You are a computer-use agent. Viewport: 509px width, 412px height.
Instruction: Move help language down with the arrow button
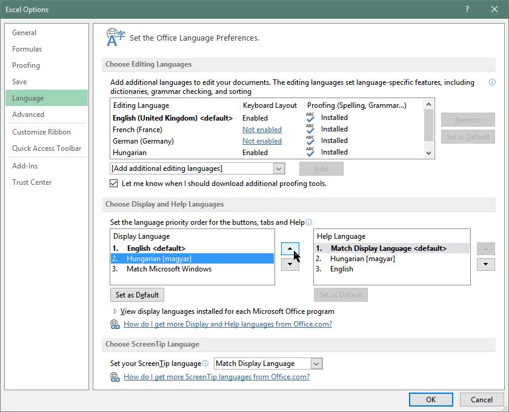tap(485, 264)
